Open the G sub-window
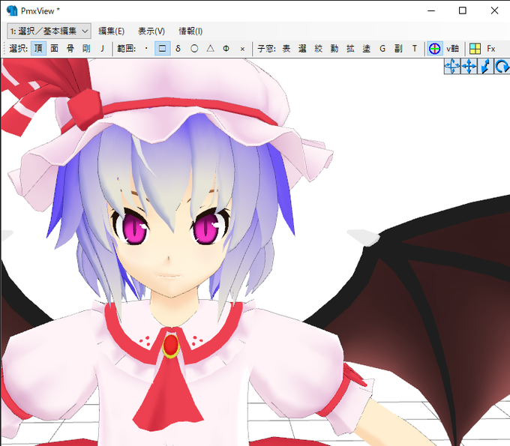 382,49
